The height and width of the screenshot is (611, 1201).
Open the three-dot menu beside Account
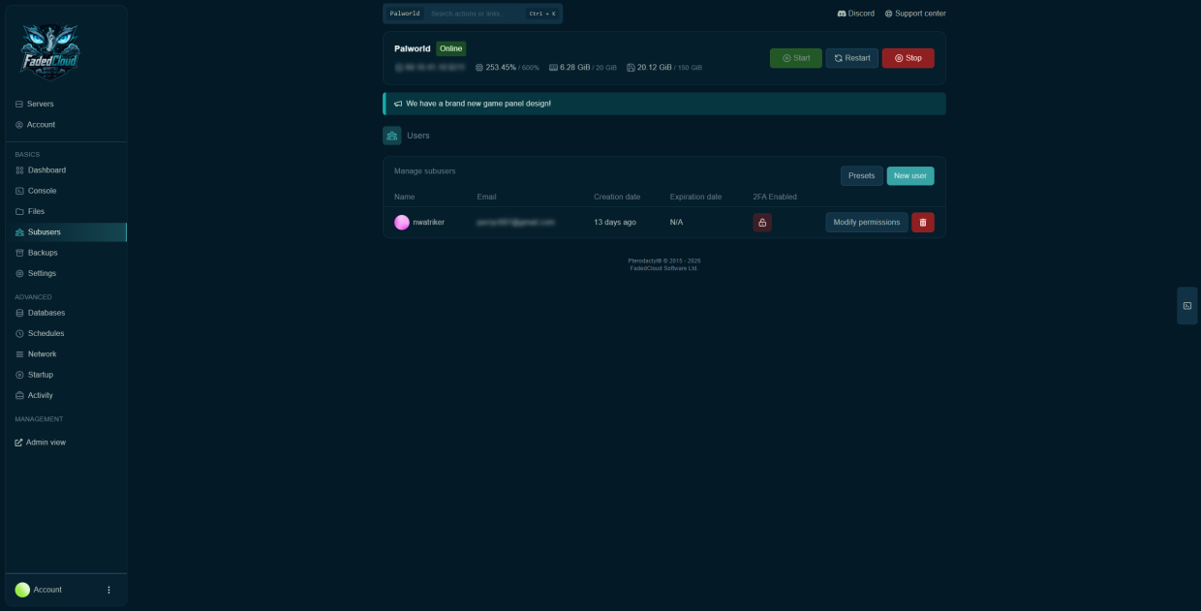(108, 590)
